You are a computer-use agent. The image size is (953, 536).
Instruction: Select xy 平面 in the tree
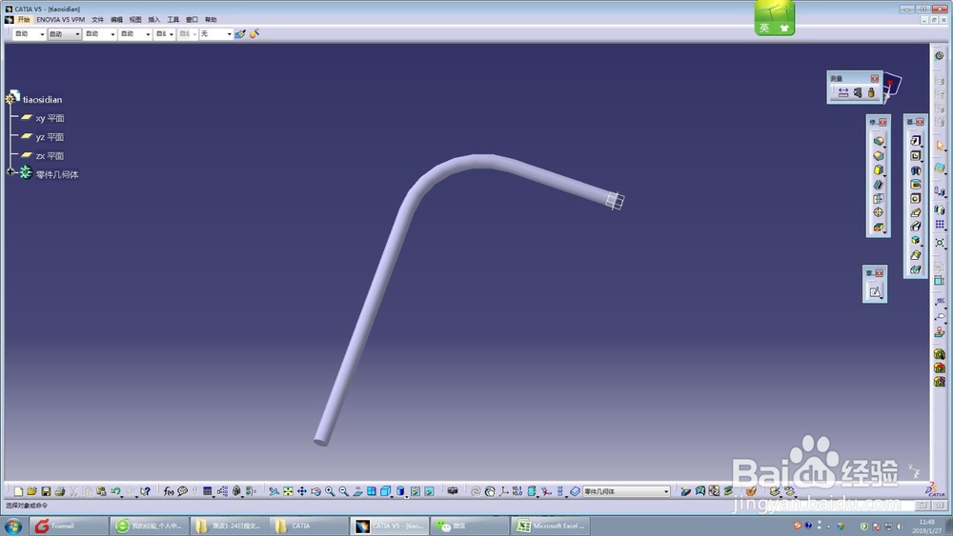pos(50,118)
